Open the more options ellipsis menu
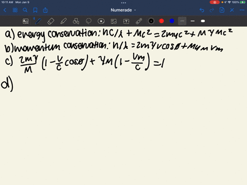This screenshot has width=247, height=185. pos(242,10)
